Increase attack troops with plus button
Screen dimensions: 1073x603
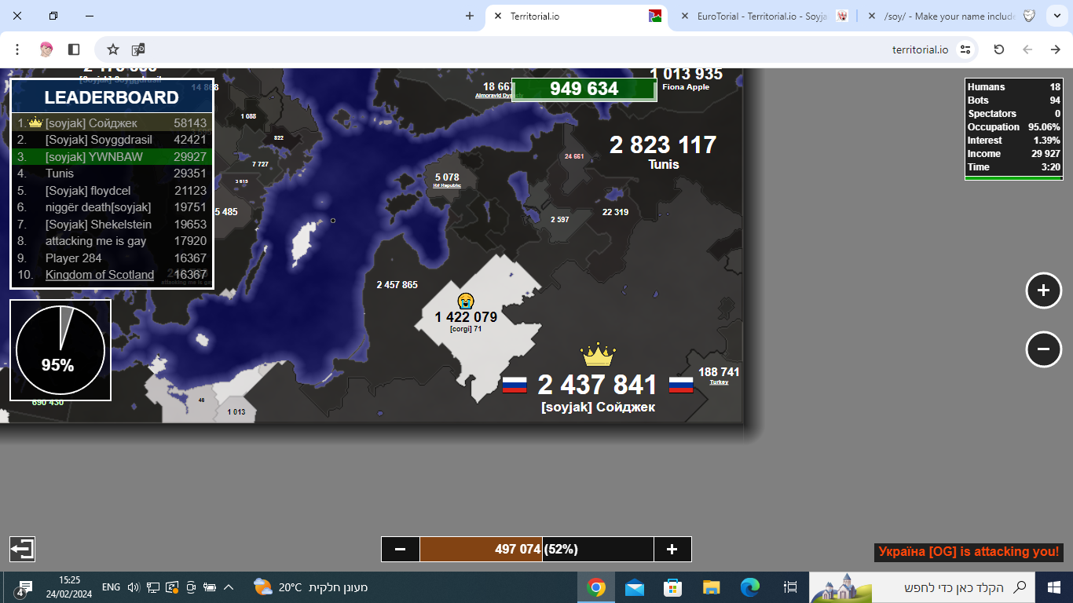pyautogui.click(x=672, y=549)
